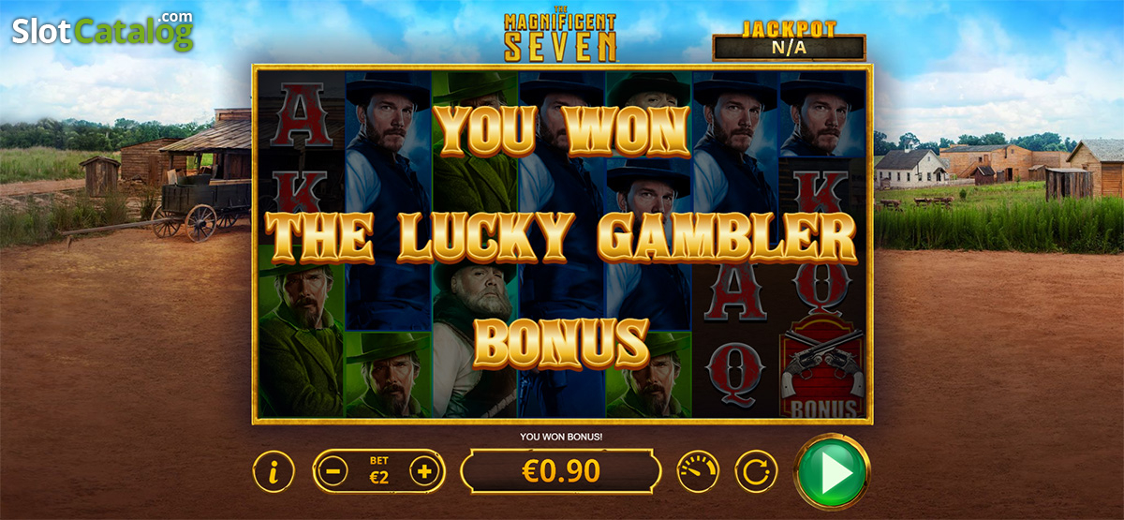This screenshot has width=1124, height=520.
Task: Click the YOU WON banner text
Action: pyautogui.click(x=565, y=130)
